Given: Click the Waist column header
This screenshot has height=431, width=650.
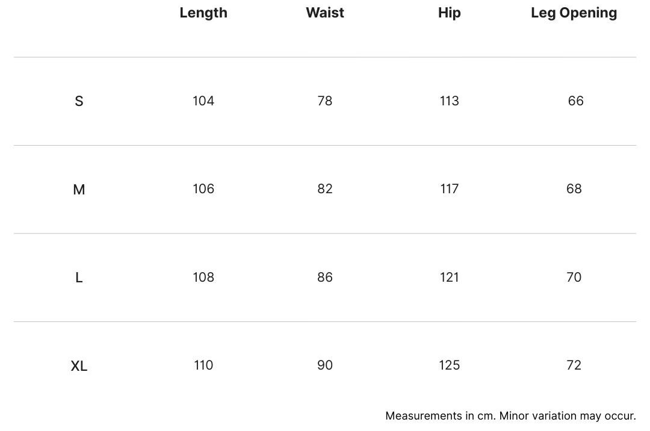Looking at the screenshot, I should pyautogui.click(x=325, y=13).
